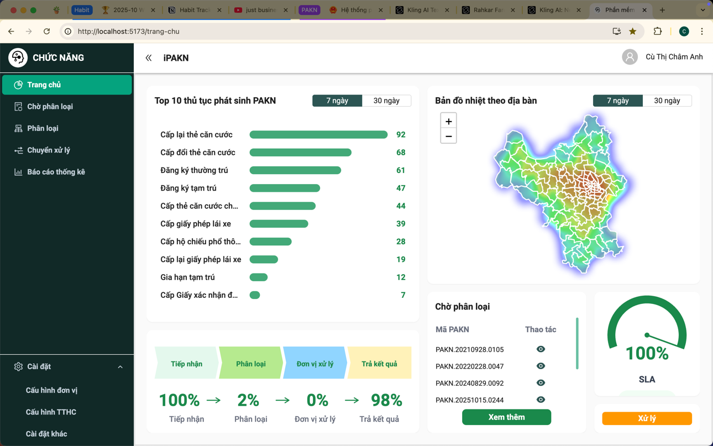Click the Cấp lại thẻ căn cước progress bar
This screenshot has height=446, width=713.
tap(318, 134)
